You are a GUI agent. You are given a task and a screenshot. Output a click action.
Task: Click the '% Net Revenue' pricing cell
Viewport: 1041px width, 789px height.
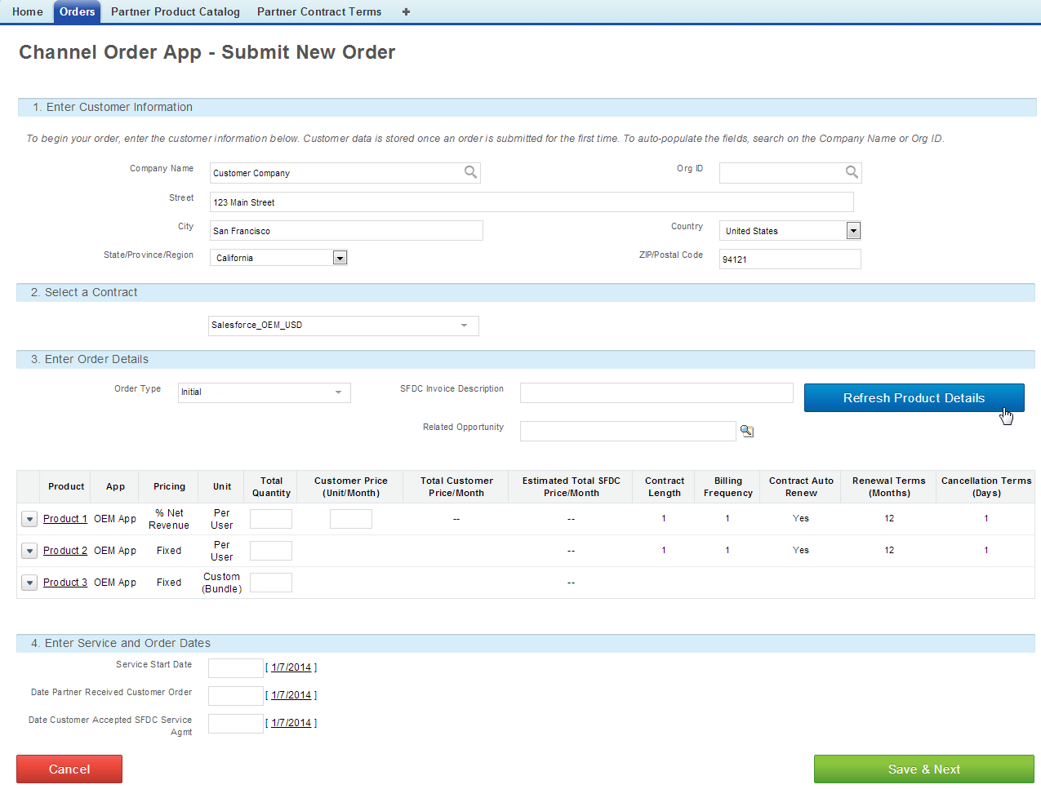169,519
